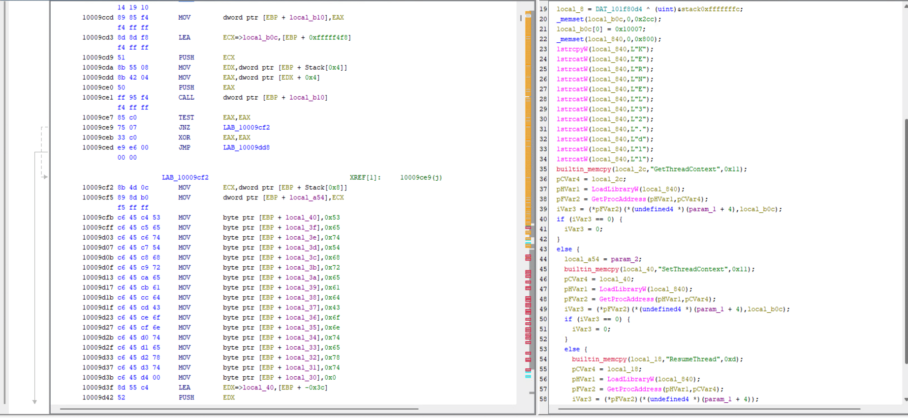The height and width of the screenshot is (418, 908).
Task: Select TEST instruction at 10009ce7
Action: click(x=186, y=117)
